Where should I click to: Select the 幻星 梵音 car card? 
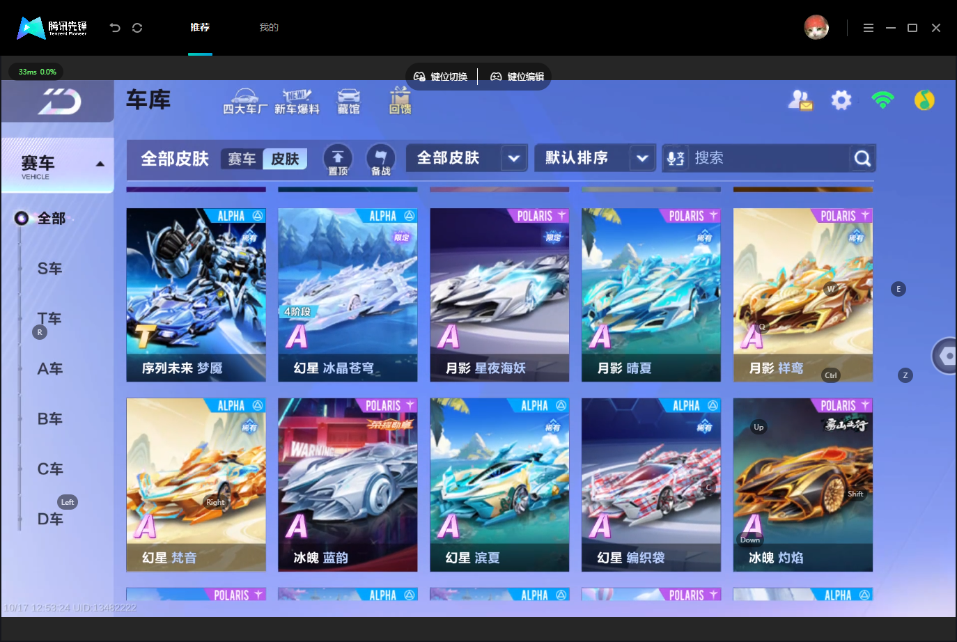(x=196, y=485)
